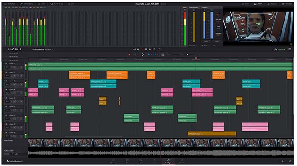The height and width of the screenshot is (166, 297).
Task: Lock the Audio 5 track
Action: (12, 102)
